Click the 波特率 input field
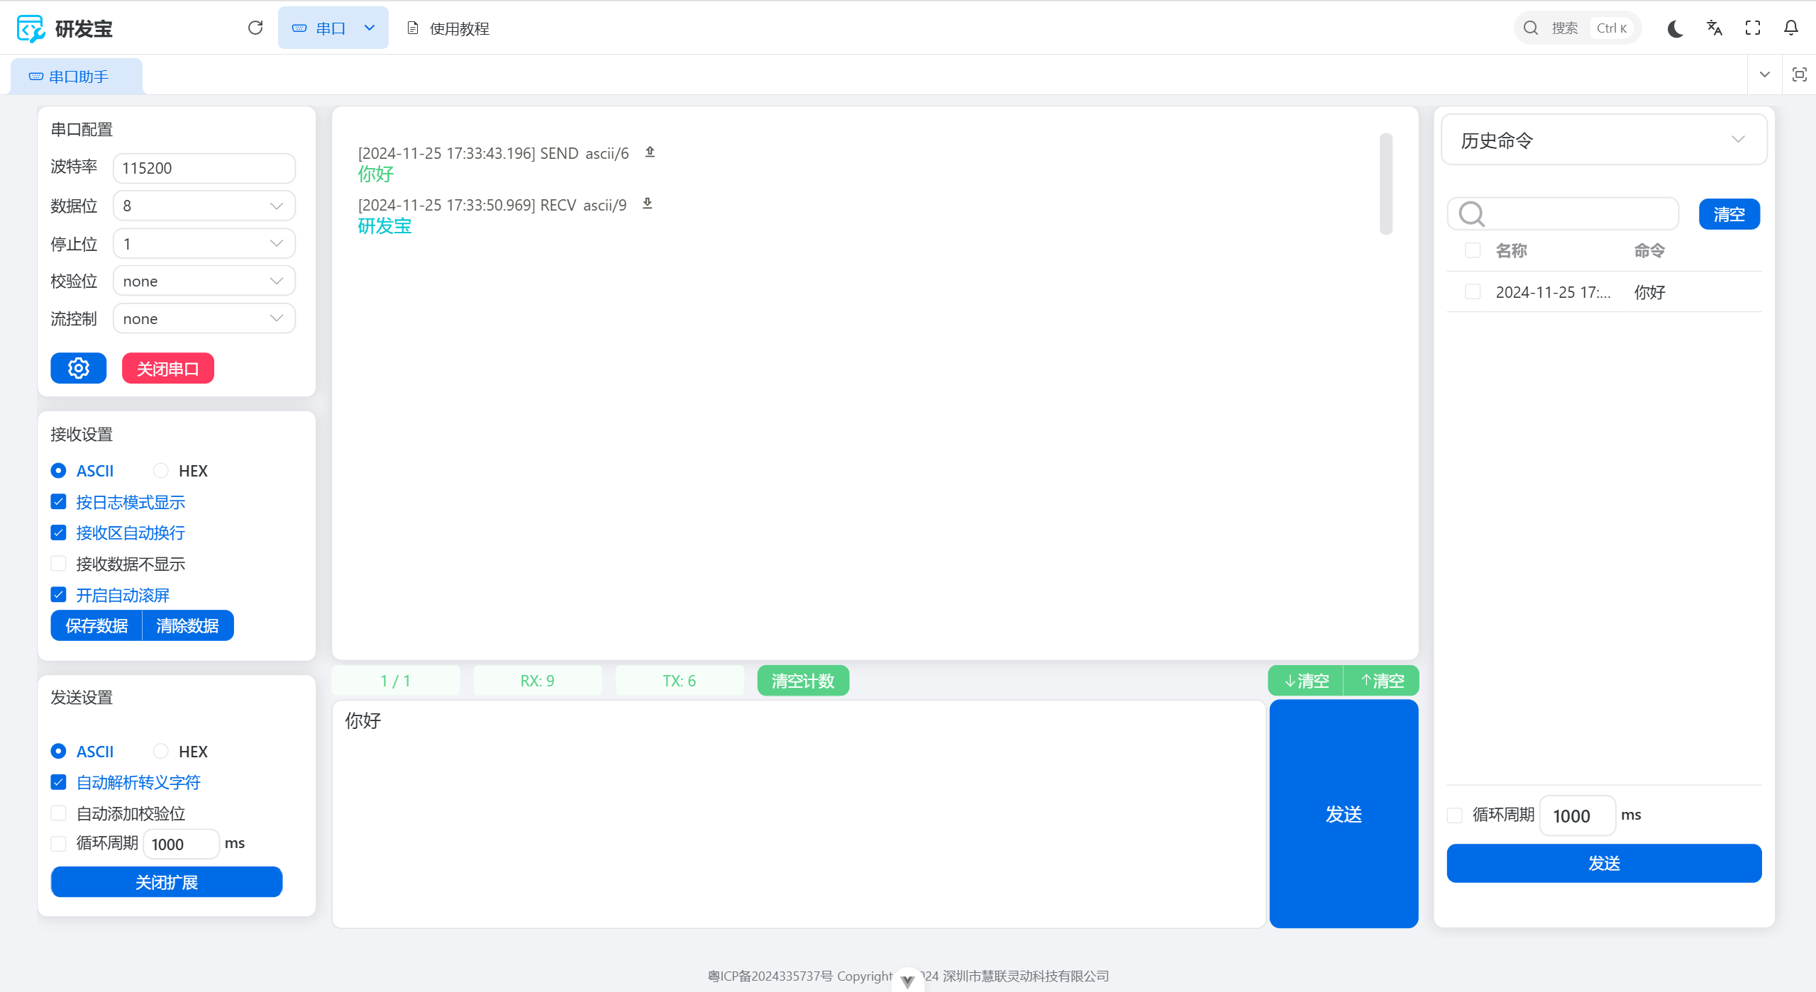The image size is (1816, 992). click(204, 168)
